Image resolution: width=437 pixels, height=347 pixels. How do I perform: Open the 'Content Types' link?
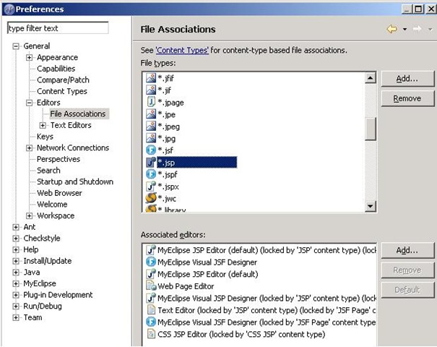[x=182, y=51]
